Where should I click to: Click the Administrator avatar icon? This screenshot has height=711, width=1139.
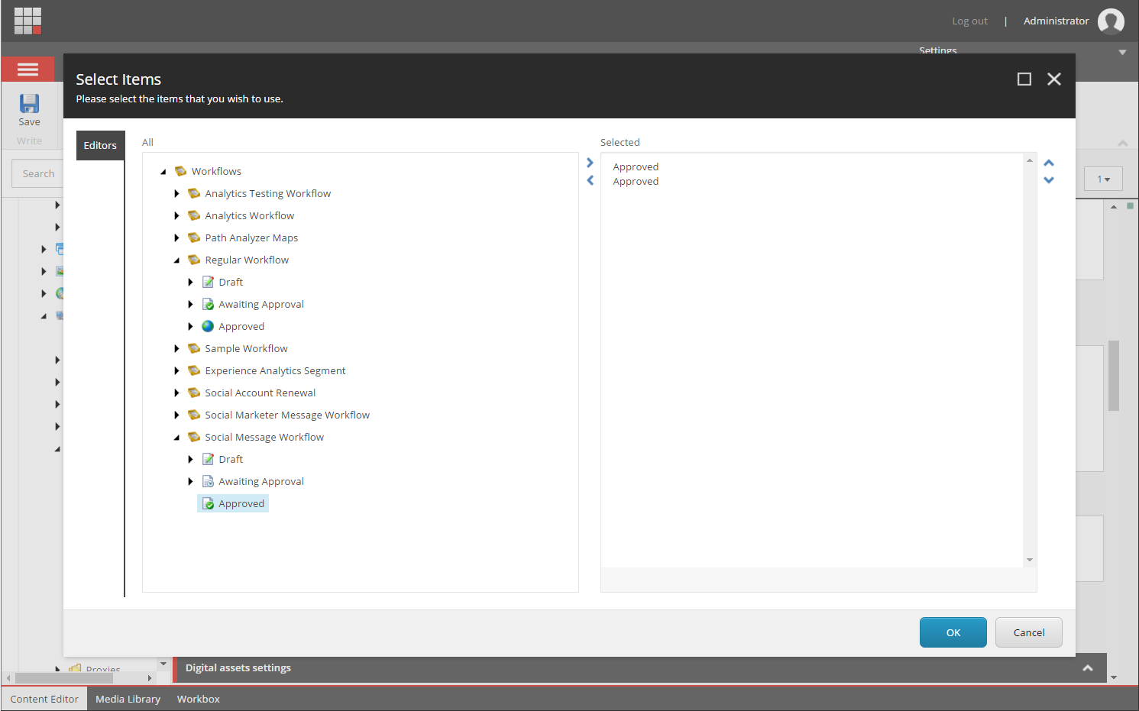pyautogui.click(x=1111, y=21)
